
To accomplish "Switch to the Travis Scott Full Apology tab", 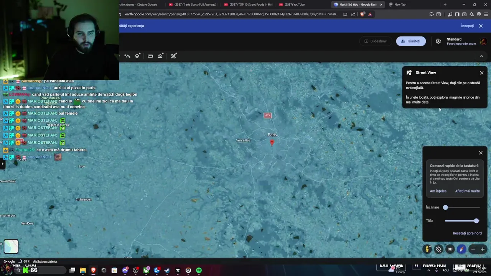I will (x=193, y=5).
